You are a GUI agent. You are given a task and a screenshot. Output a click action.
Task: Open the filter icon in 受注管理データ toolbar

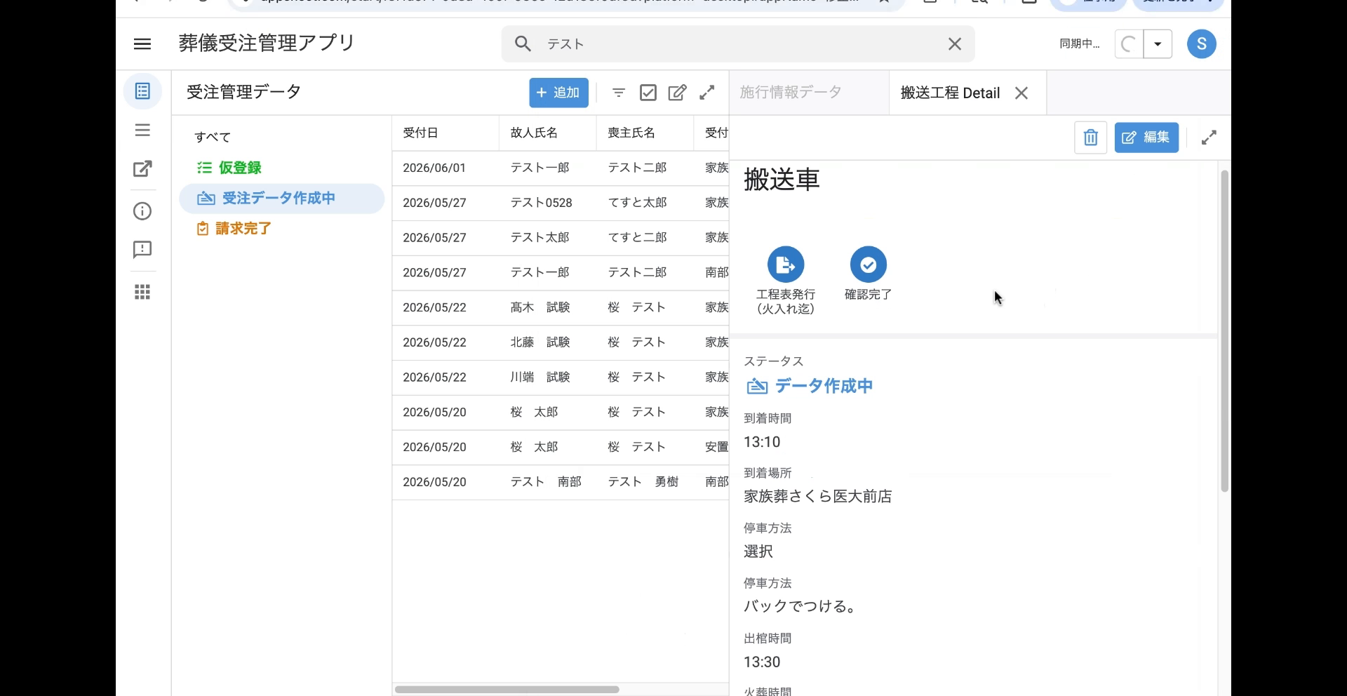[x=619, y=93]
